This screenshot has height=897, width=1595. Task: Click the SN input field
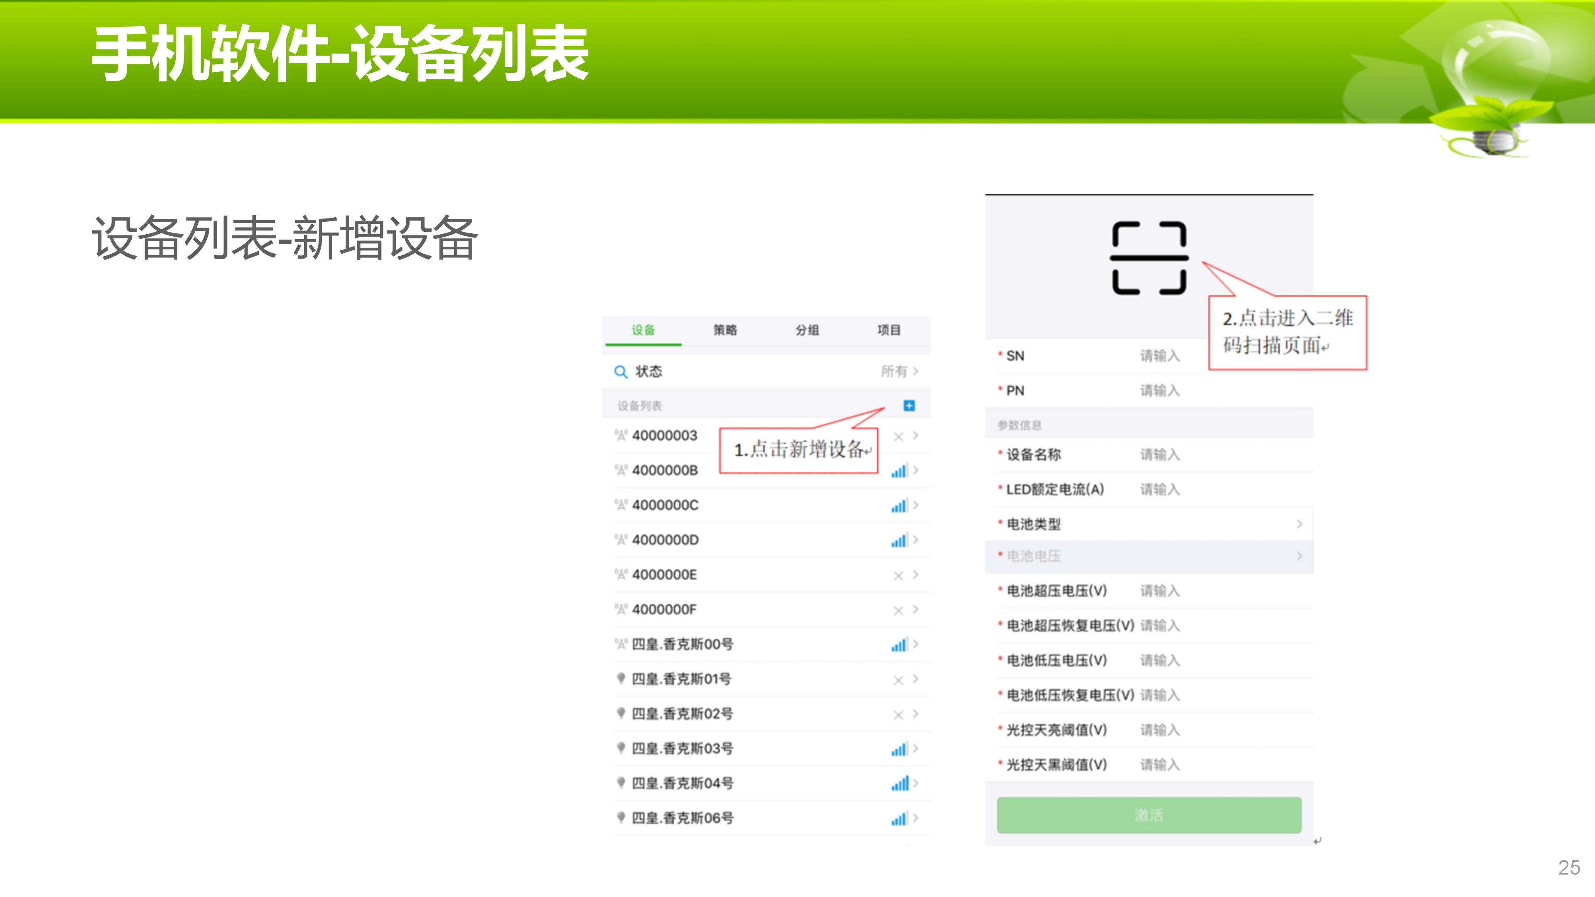1160,356
